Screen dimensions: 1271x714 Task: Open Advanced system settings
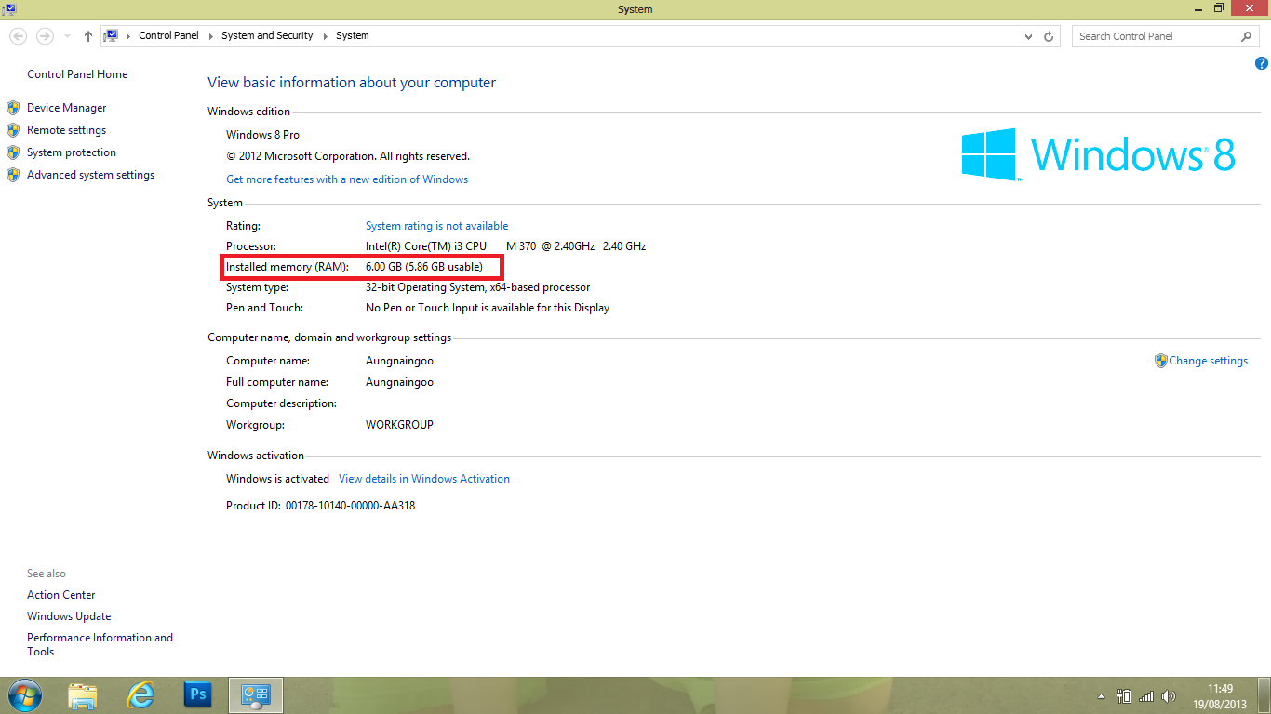point(91,175)
